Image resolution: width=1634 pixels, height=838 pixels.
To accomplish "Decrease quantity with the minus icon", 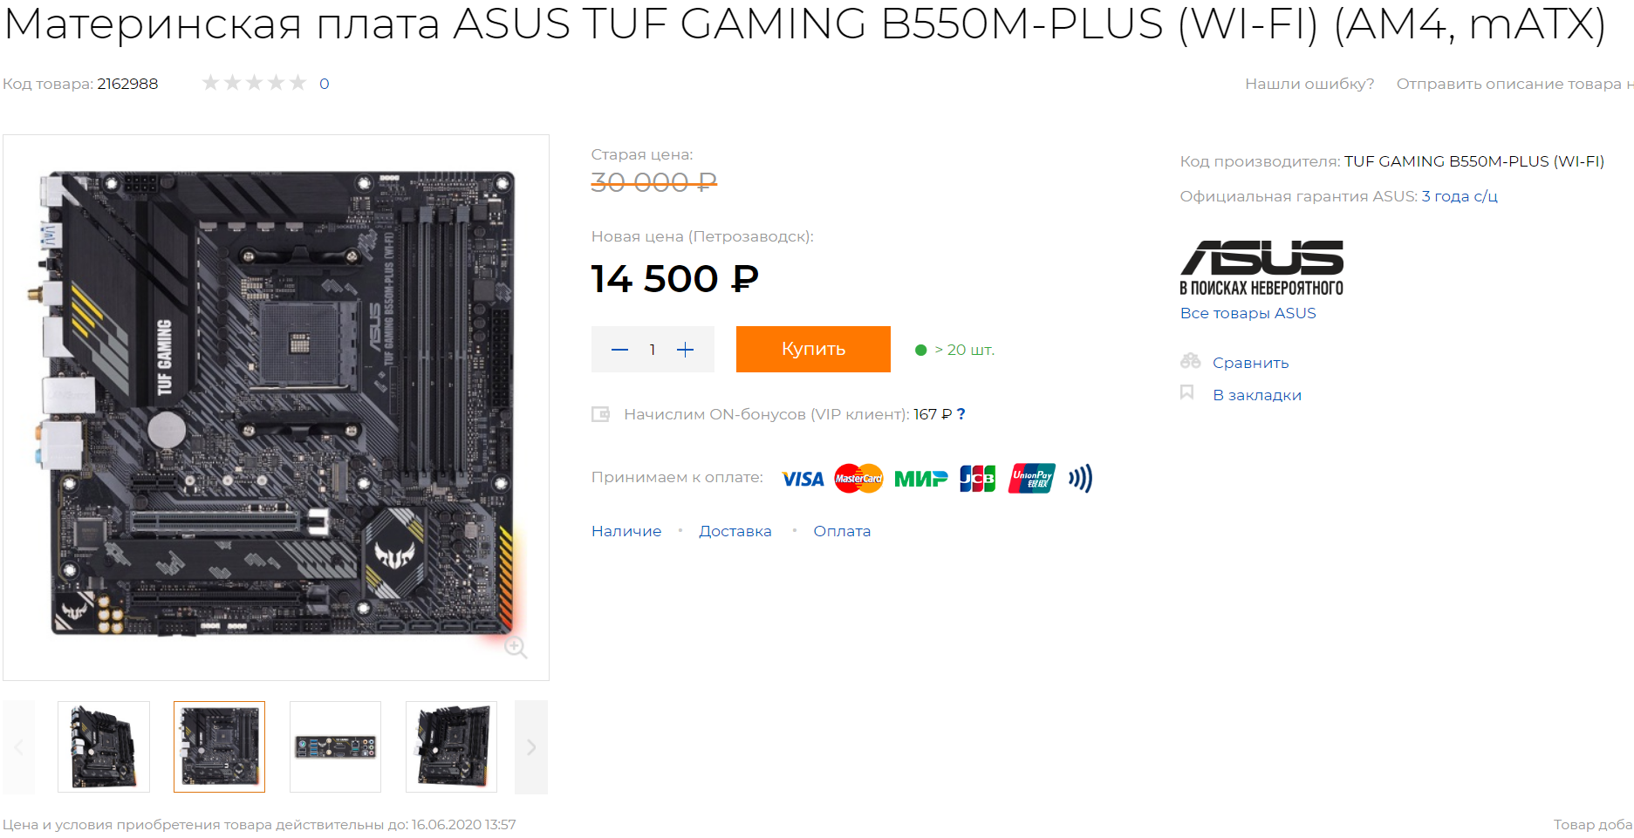I will (619, 350).
